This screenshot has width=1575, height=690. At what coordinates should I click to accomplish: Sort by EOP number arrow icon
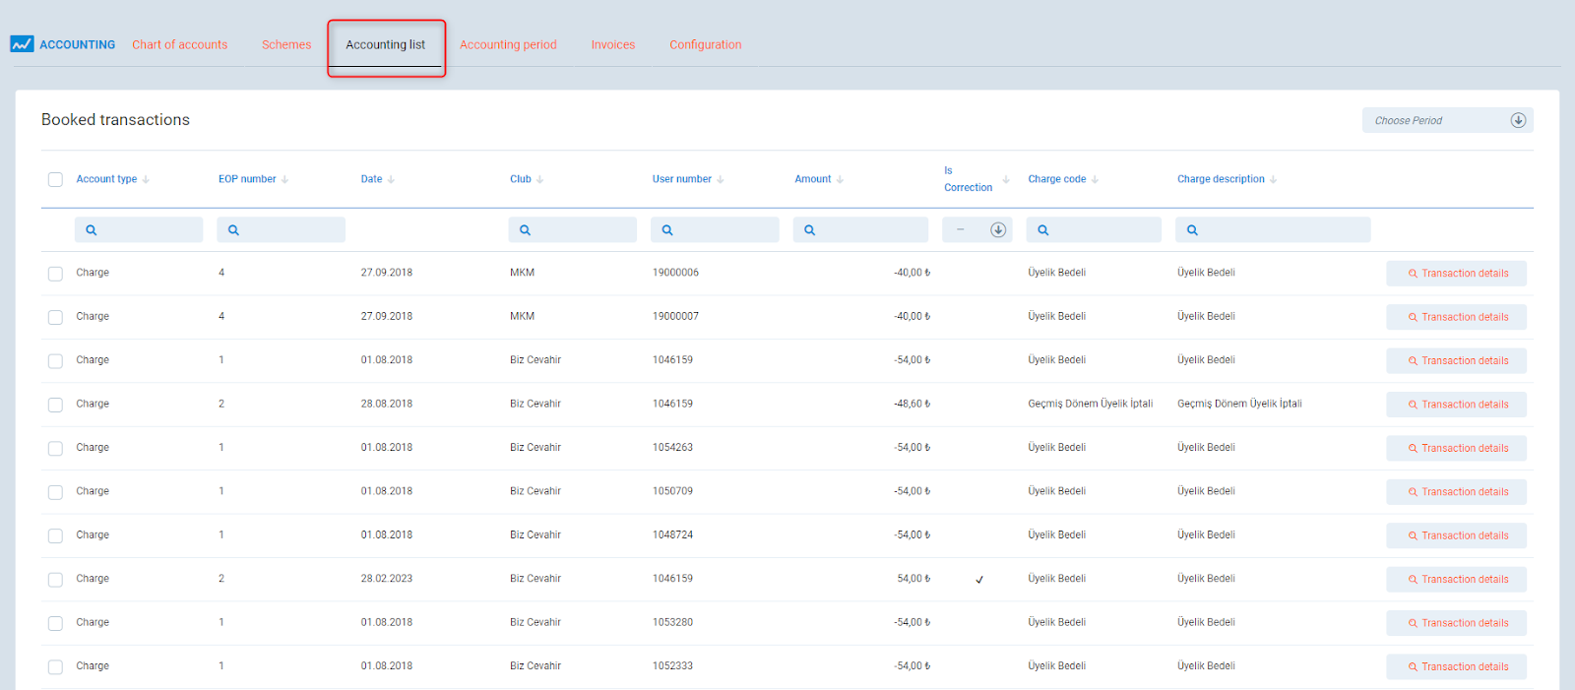click(284, 180)
